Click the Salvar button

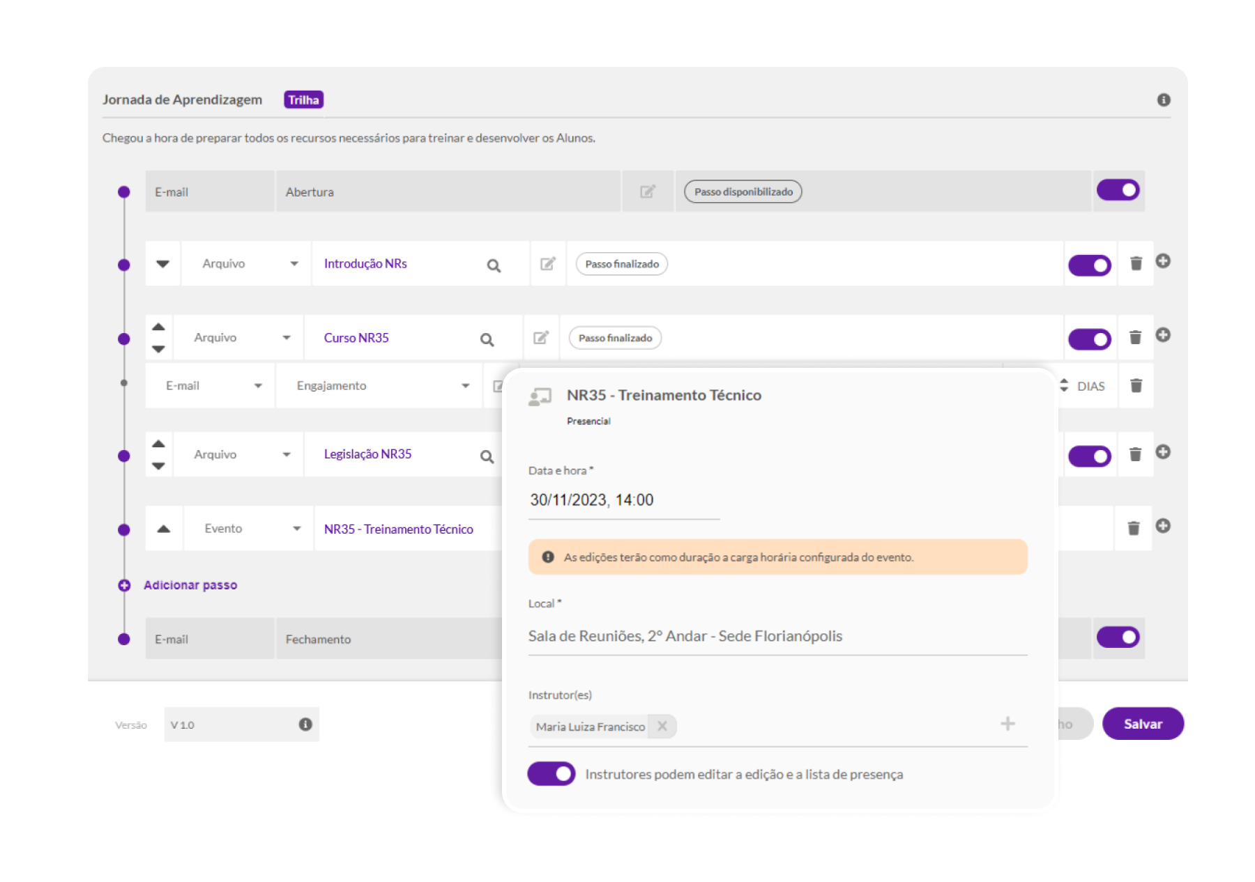[x=1143, y=724]
